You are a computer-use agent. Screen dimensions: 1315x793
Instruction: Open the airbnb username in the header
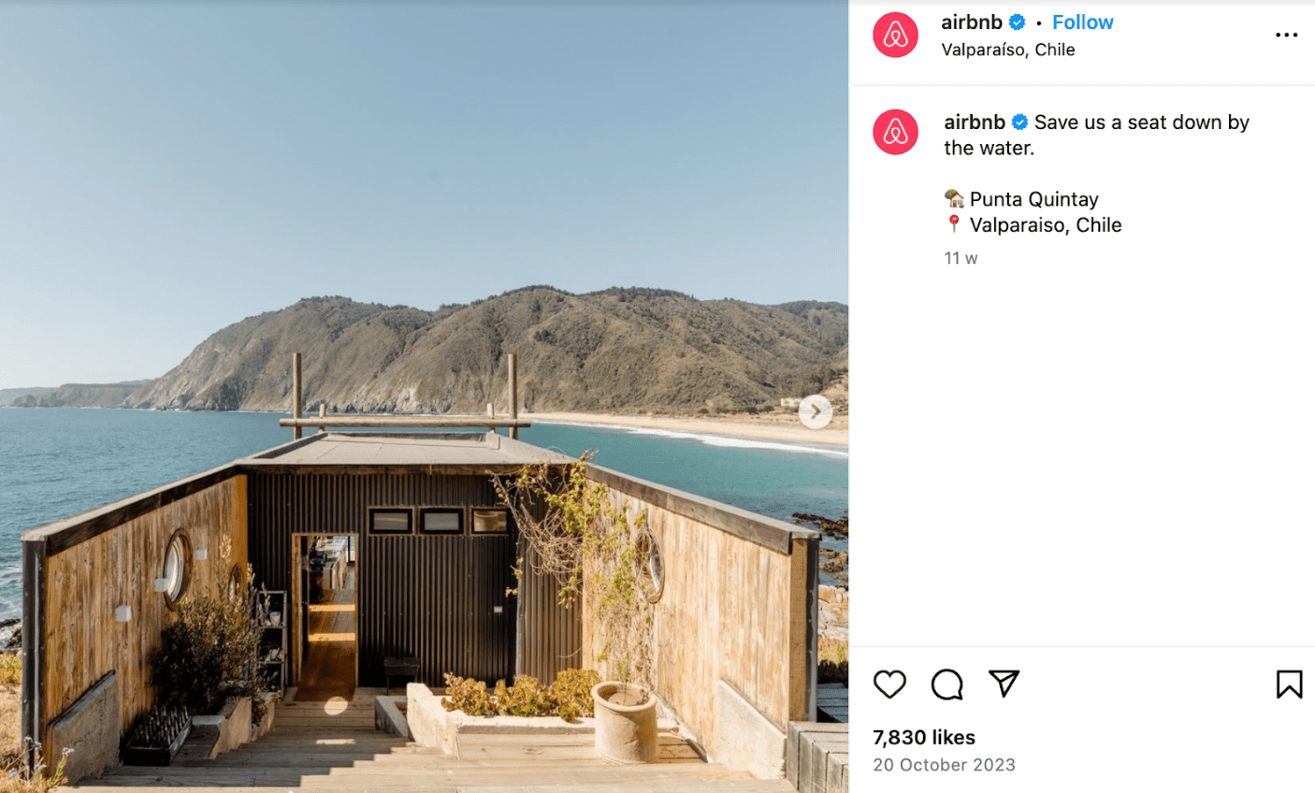[971, 22]
